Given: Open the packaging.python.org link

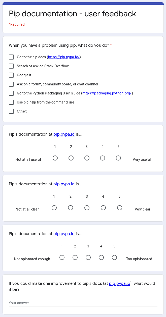Looking at the screenshot, I should click(x=107, y=93).
